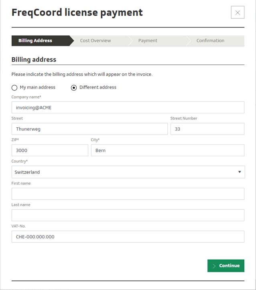Image resolution: width=256 pixels, height=290 pixels.
Task: Open the Country dropdown showing Switzerland
Action: (128, 172)
